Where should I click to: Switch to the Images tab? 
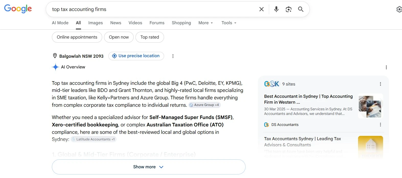pyautogui.click(x=96, y=23)
